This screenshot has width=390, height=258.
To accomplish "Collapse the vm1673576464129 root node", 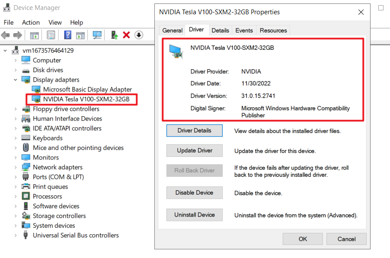I will point(5,51).
